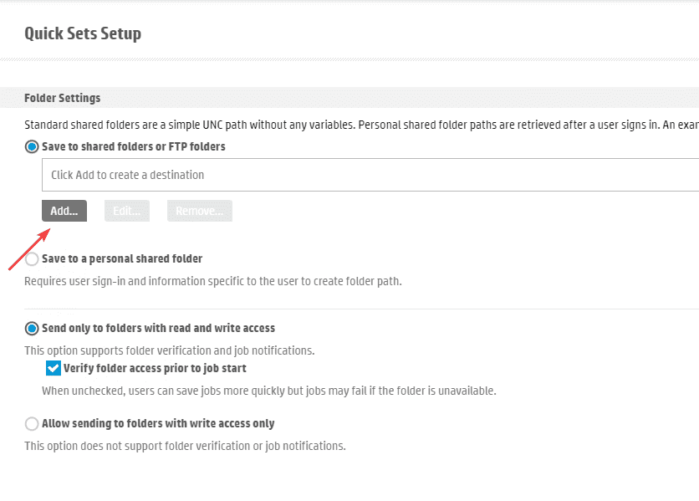Select Save to shared folders or FTP folders

click(x=33, y=146)
